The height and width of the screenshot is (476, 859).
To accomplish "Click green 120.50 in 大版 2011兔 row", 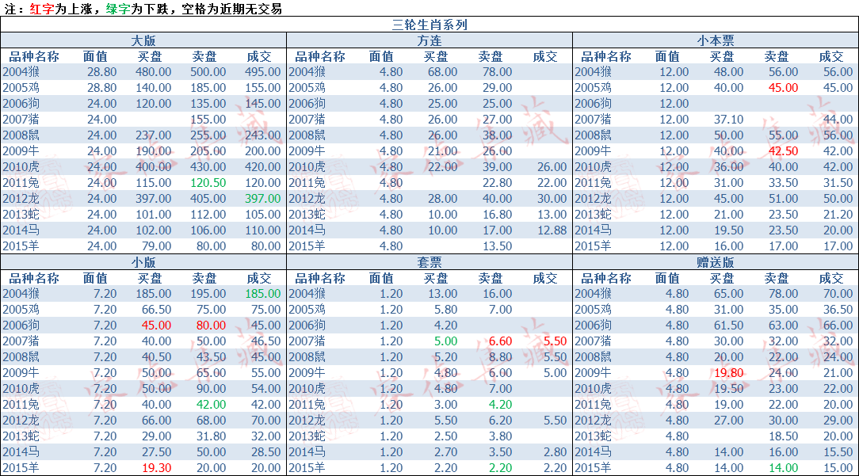I will click(208, 183).
